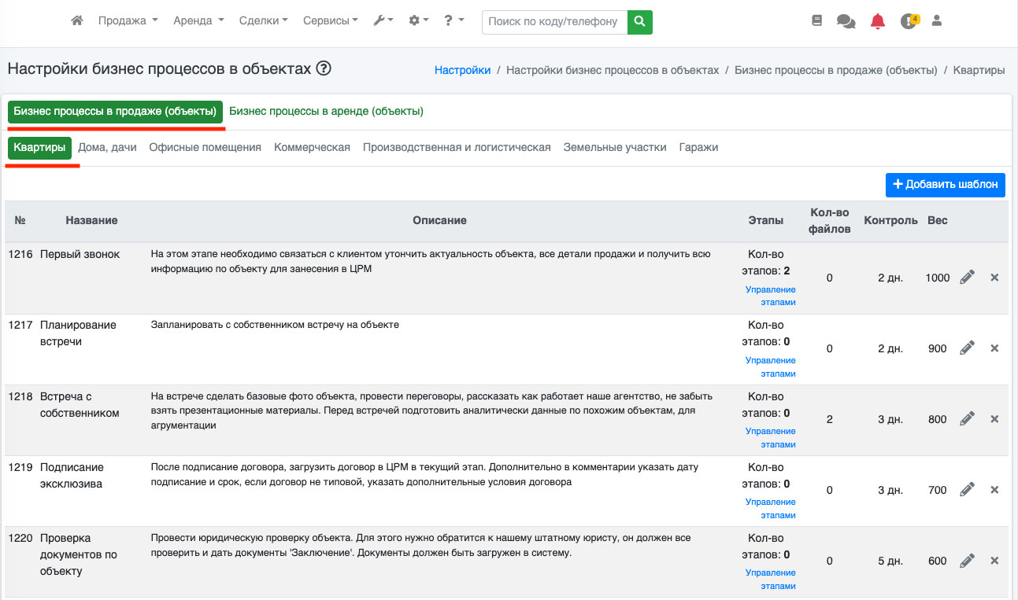Screen dimensions: 1018x600
Task: Switch to 'Бизнес процессы в аренде' tab
Action: 326,112
